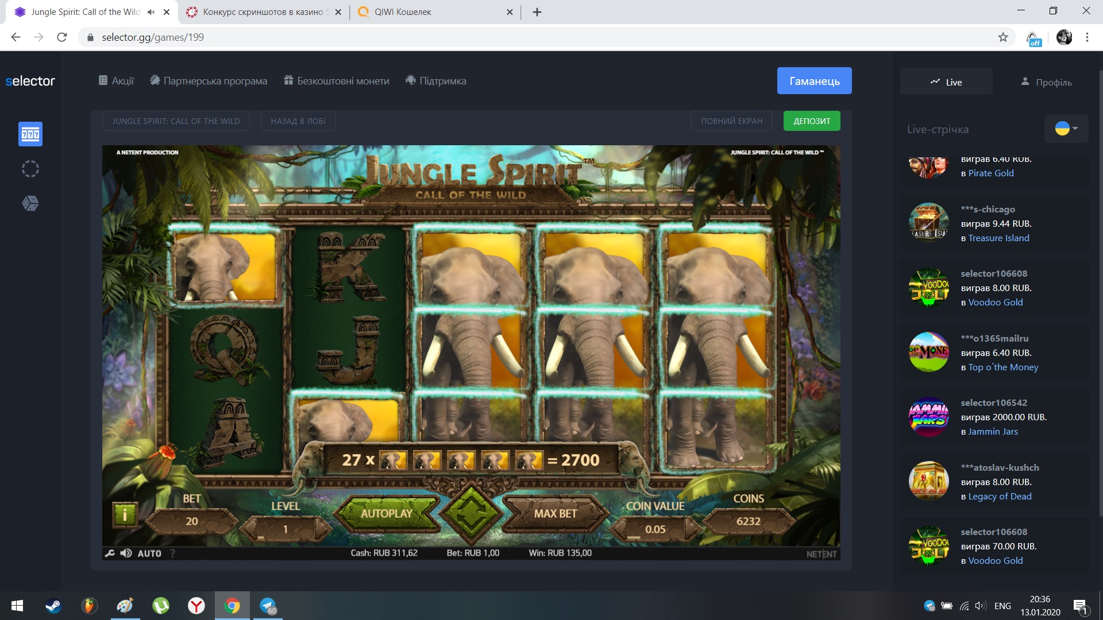Open Telegram from the taskbar
This screenshot has width=1103, height=620.
[268, 606]
